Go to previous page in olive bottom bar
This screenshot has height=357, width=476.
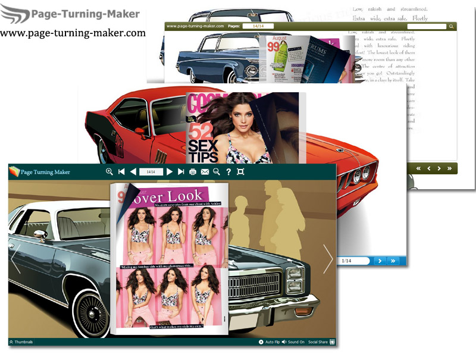[429, 168]
